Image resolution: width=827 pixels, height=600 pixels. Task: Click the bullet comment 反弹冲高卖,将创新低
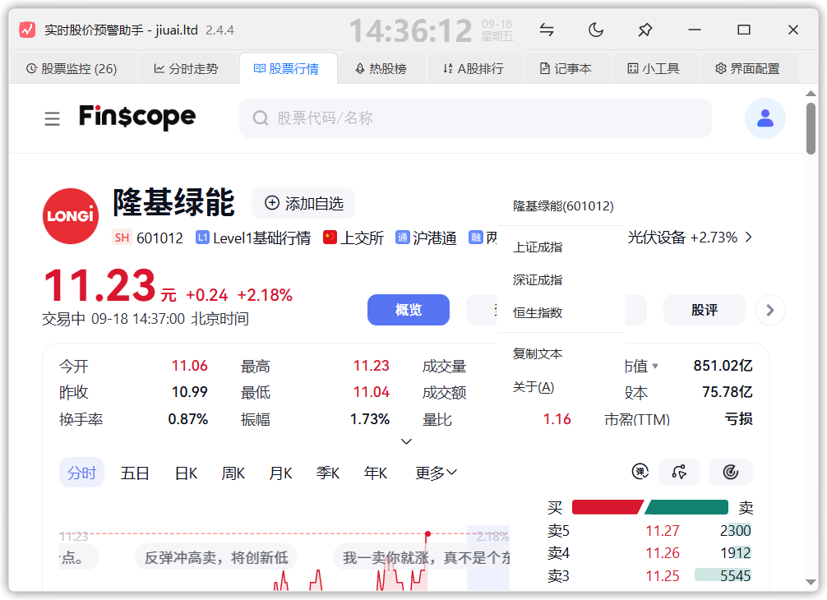(216, 556)
